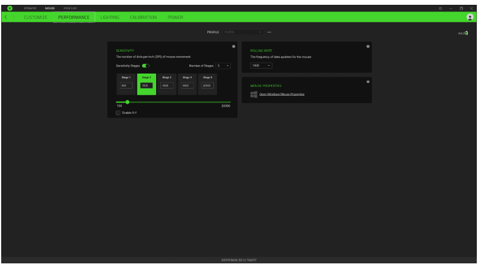Select the Stage 3 sensitivity tile
The width and height of the screenshot is (478, 270).
(x=167, y=84)
